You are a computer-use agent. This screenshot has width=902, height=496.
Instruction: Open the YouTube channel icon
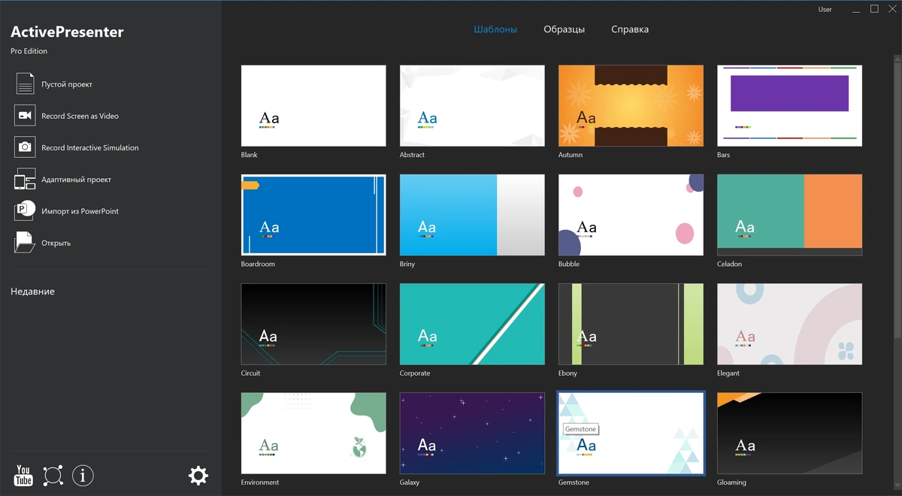(23, 475)
